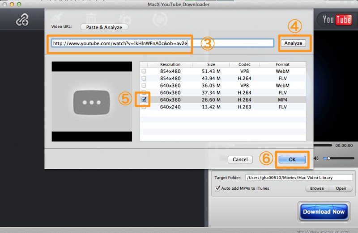Select the 13.42 M size cell
This screenshot has width=358, height=233.
point(211,107)
